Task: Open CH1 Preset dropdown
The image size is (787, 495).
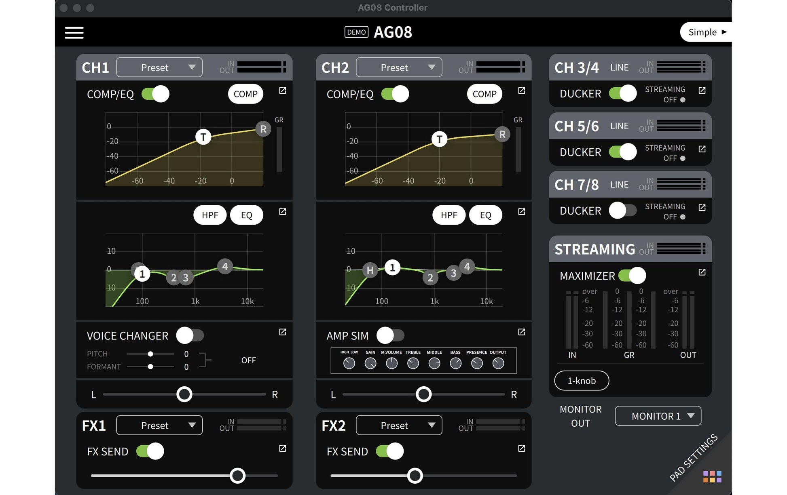Action: pyautogui.click(x=159, y=67)
